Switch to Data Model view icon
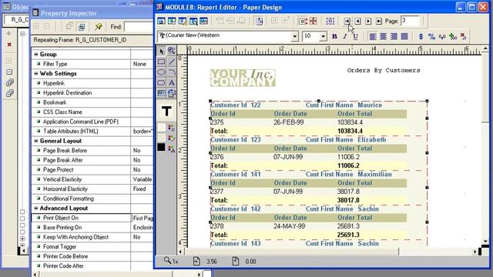 161,21
